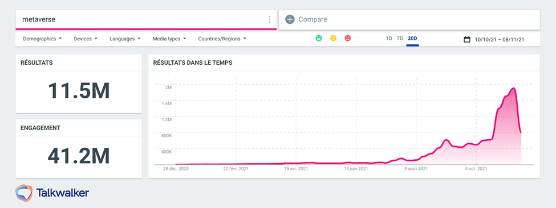The width and height of the screenshot is (556, 208).
Task: Click the 11.5M results value
Action: pyautogui.click(x=79, y=91)
